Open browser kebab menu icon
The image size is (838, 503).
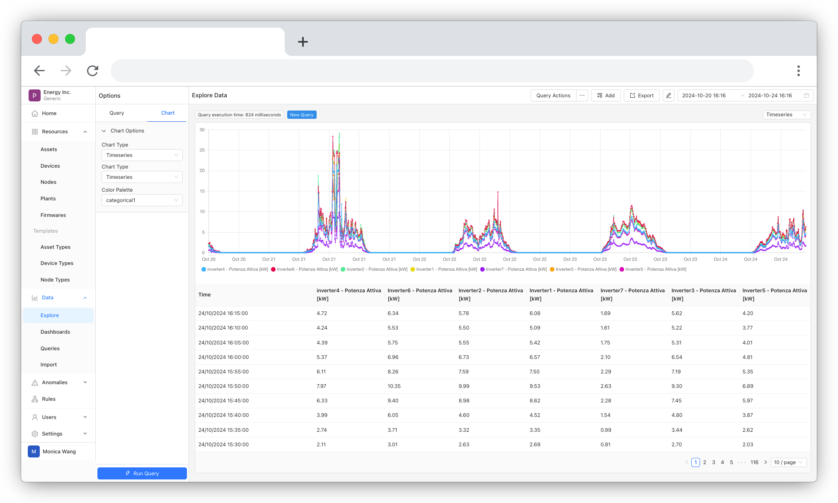[x=798, y=71]
